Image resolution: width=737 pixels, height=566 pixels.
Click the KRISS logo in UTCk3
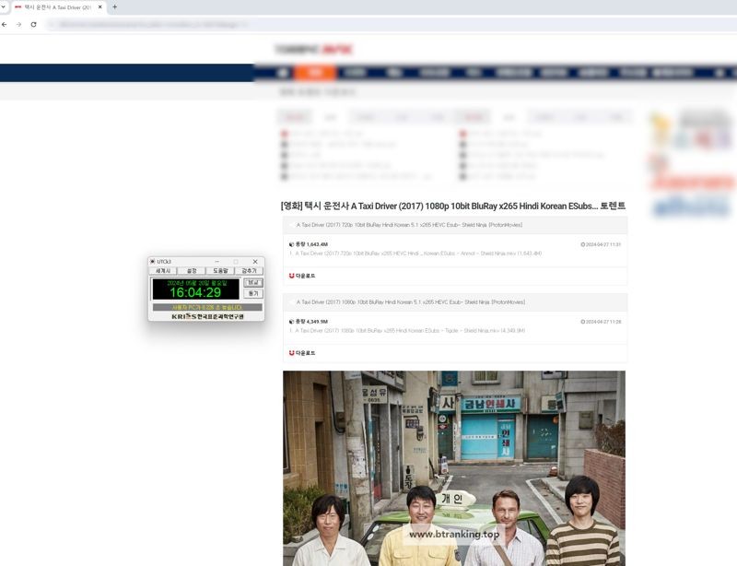coord(207,316)
